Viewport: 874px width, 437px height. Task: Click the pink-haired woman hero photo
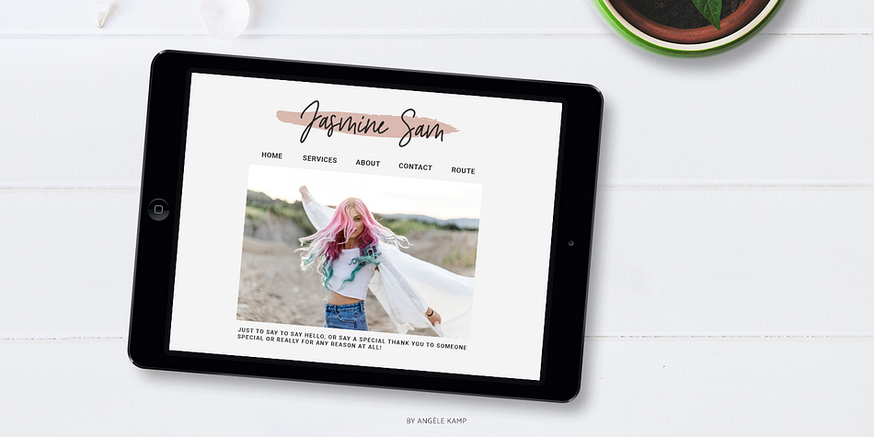[x=359, y=252]
